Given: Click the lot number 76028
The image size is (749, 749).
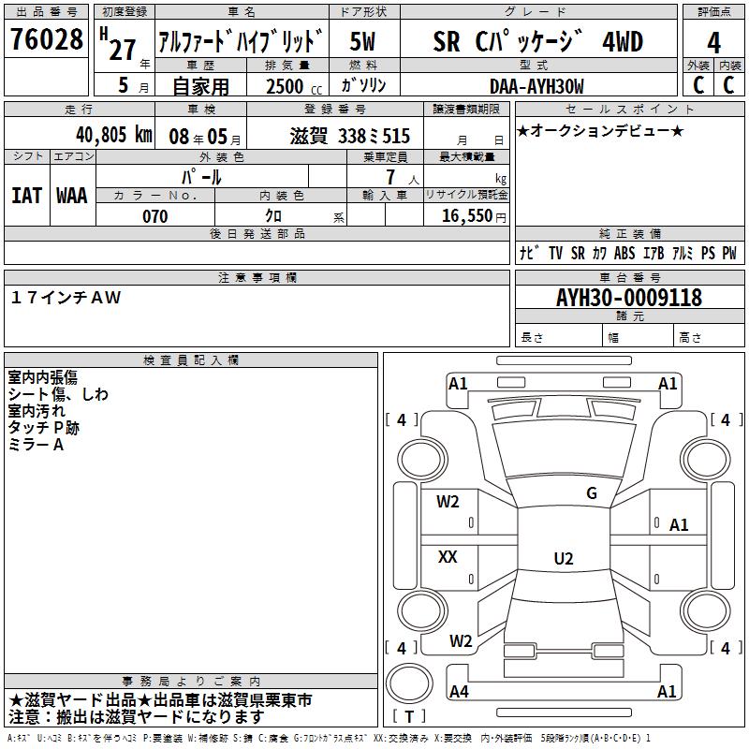Looking at the screenshot, I should click(46, 41).
